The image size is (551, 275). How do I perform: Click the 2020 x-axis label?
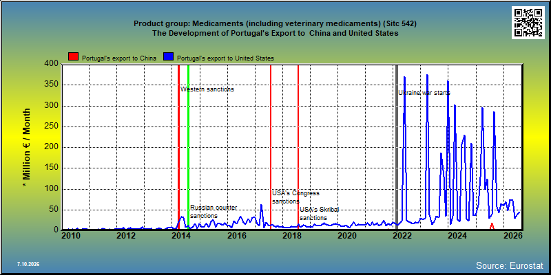[347, 235]
